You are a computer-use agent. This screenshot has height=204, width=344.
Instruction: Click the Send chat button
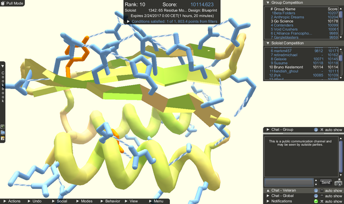(326, 182)
